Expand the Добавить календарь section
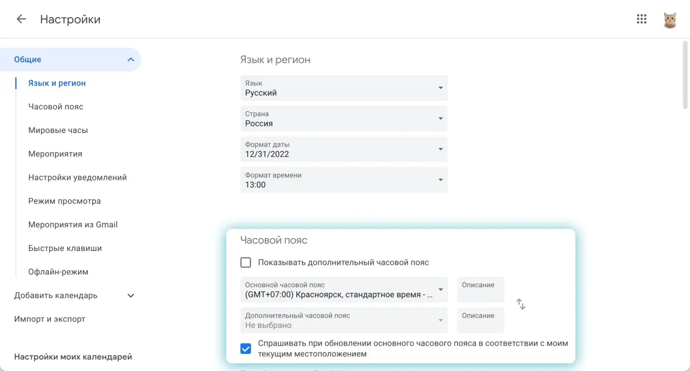 click(130, 295)
